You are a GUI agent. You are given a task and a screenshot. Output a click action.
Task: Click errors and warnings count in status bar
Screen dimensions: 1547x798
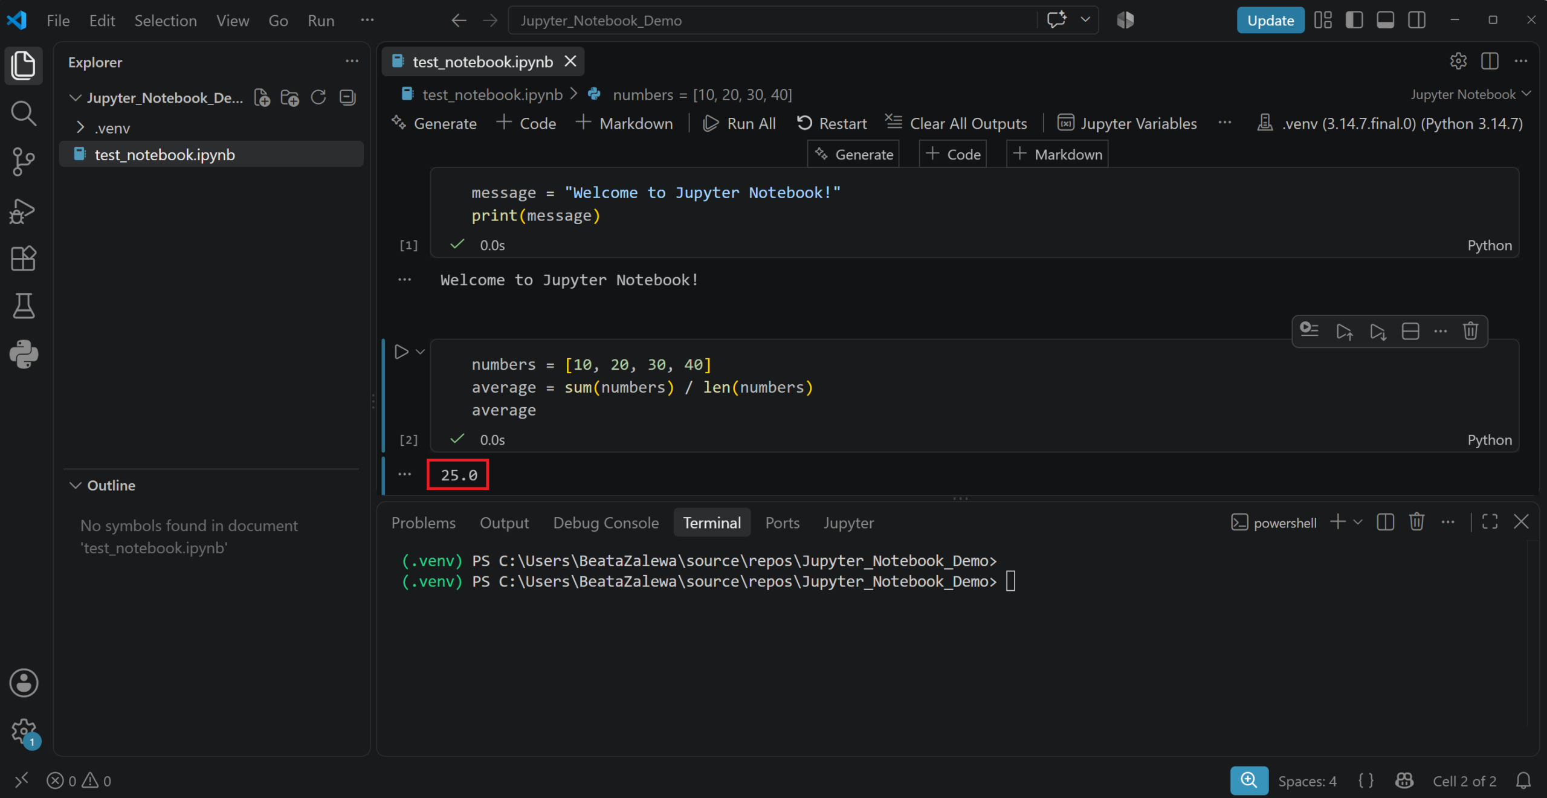79,781
